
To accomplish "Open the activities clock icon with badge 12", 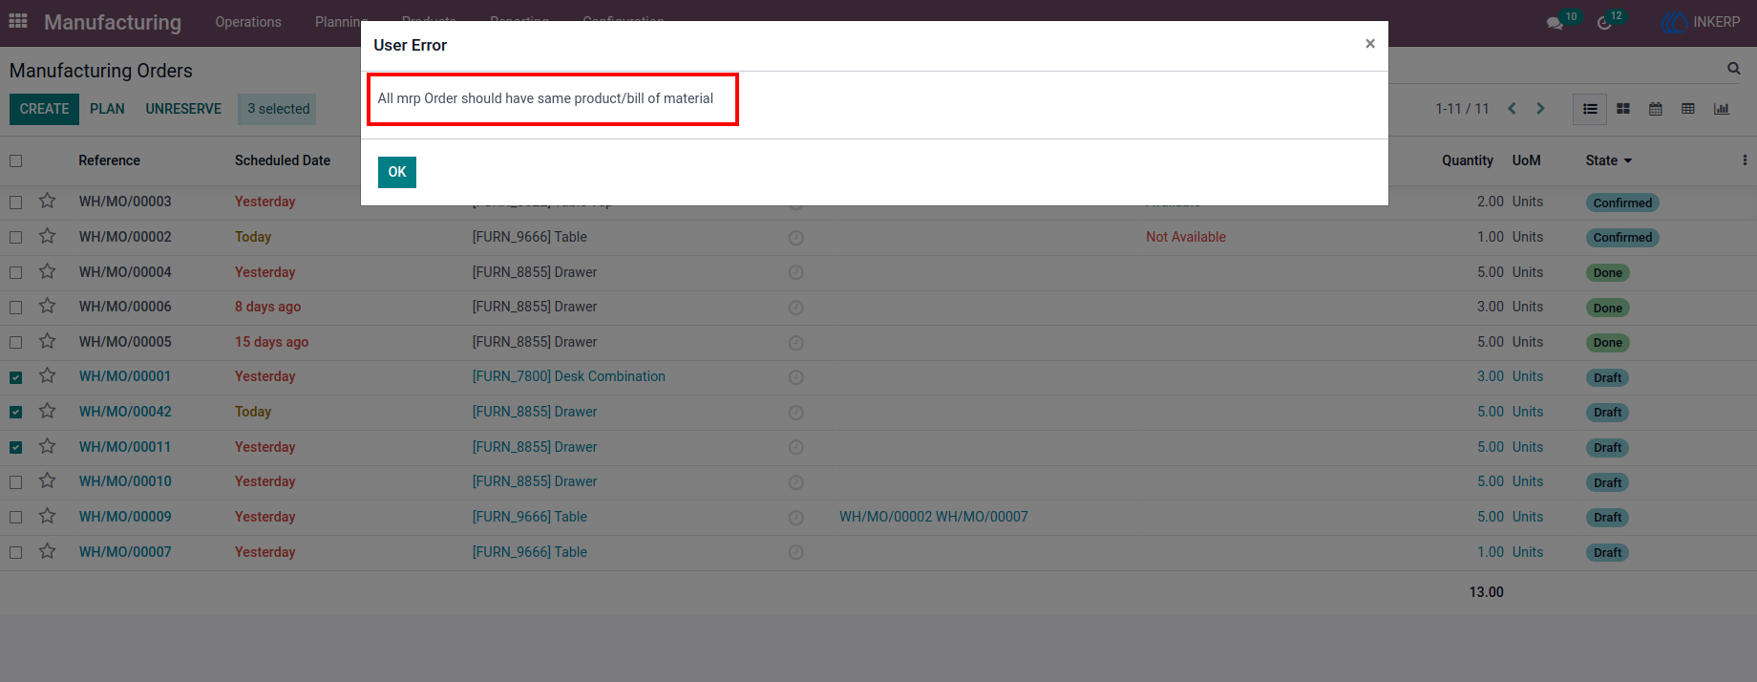I will [1605, 22].
